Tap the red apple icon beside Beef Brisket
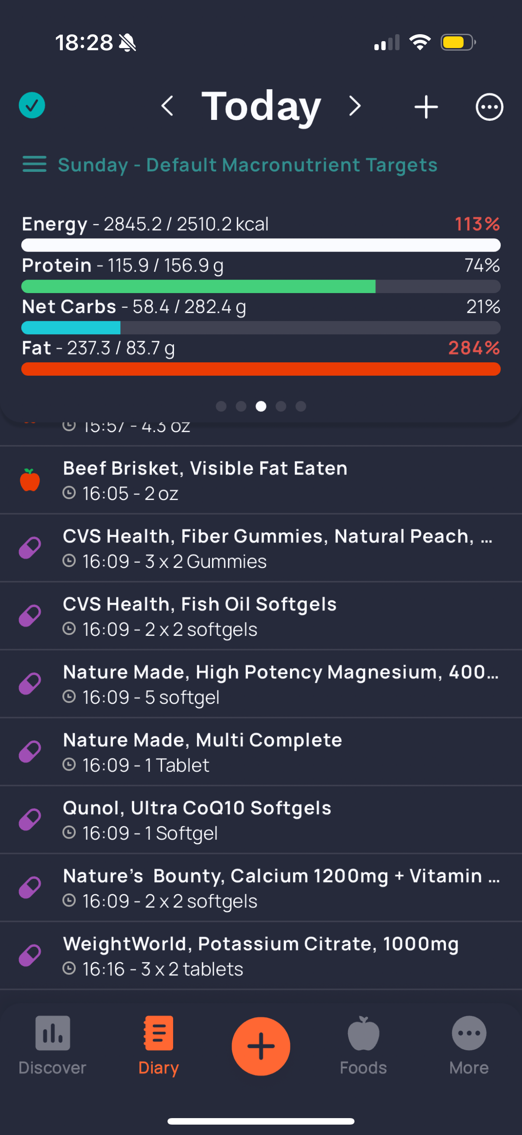Image resolution: width=522 pixels, height=1135 pixels. [x=30, y=480]
